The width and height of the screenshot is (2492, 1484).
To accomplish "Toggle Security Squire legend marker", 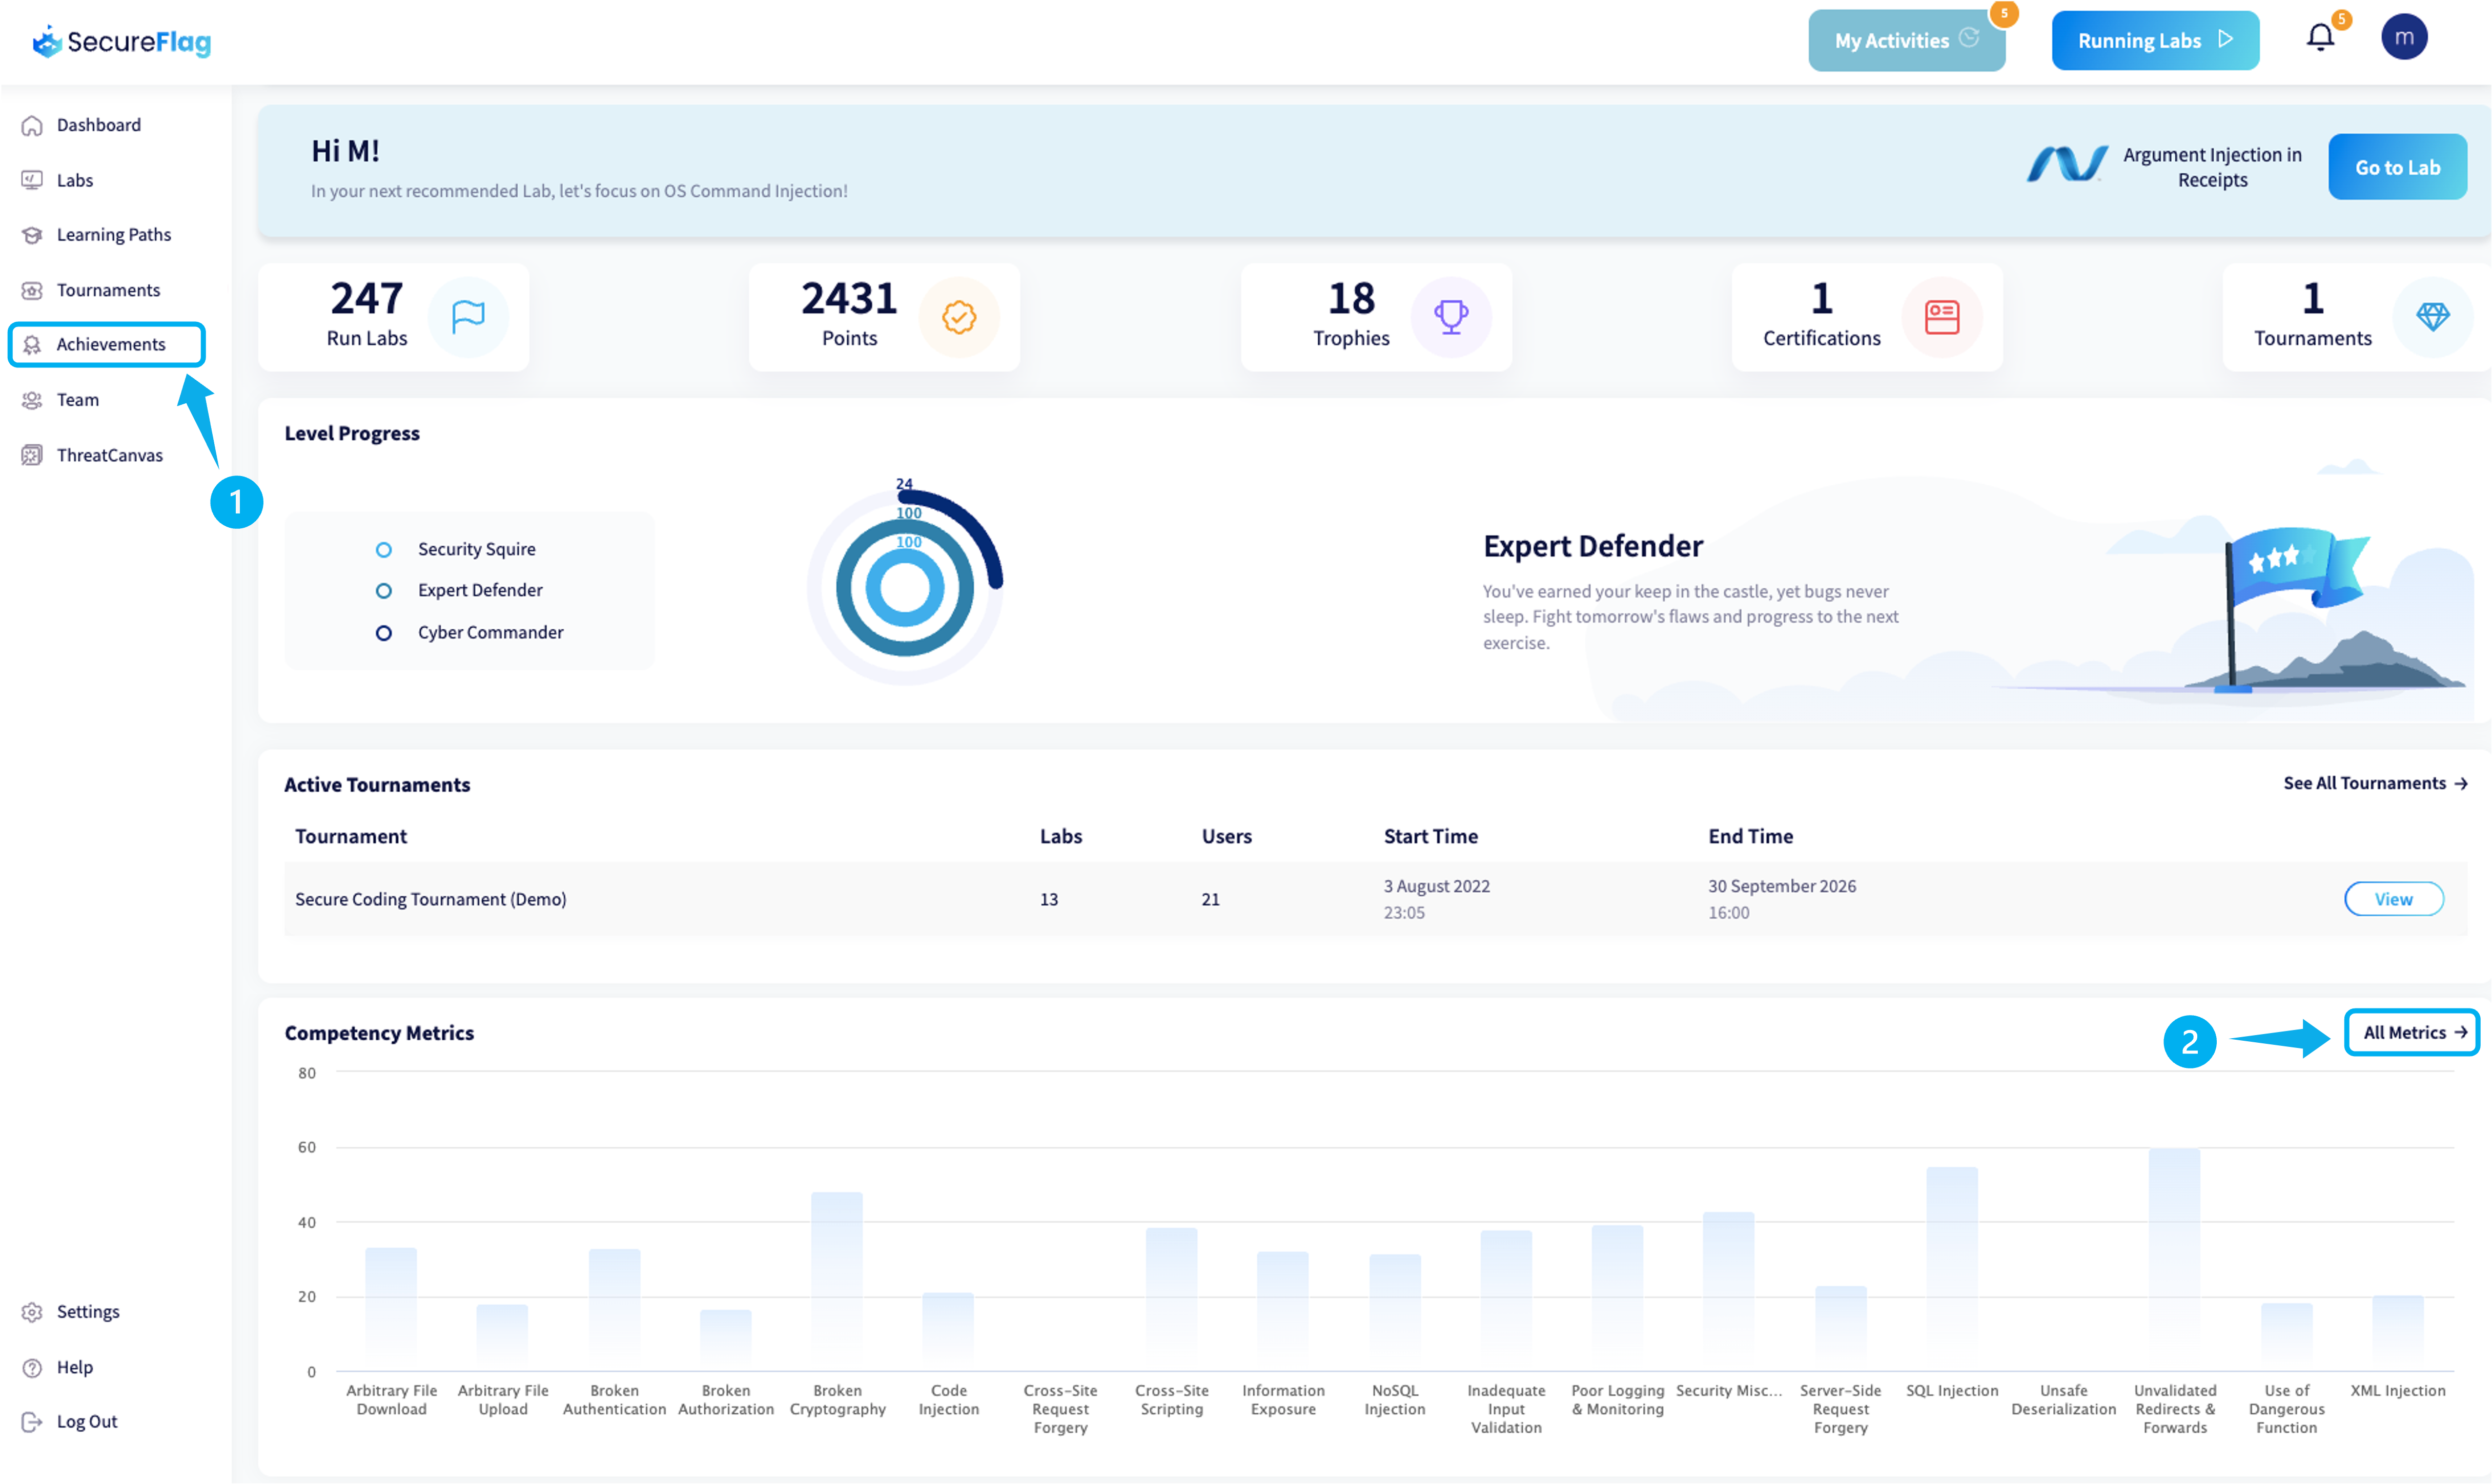I will click(383, 549).
